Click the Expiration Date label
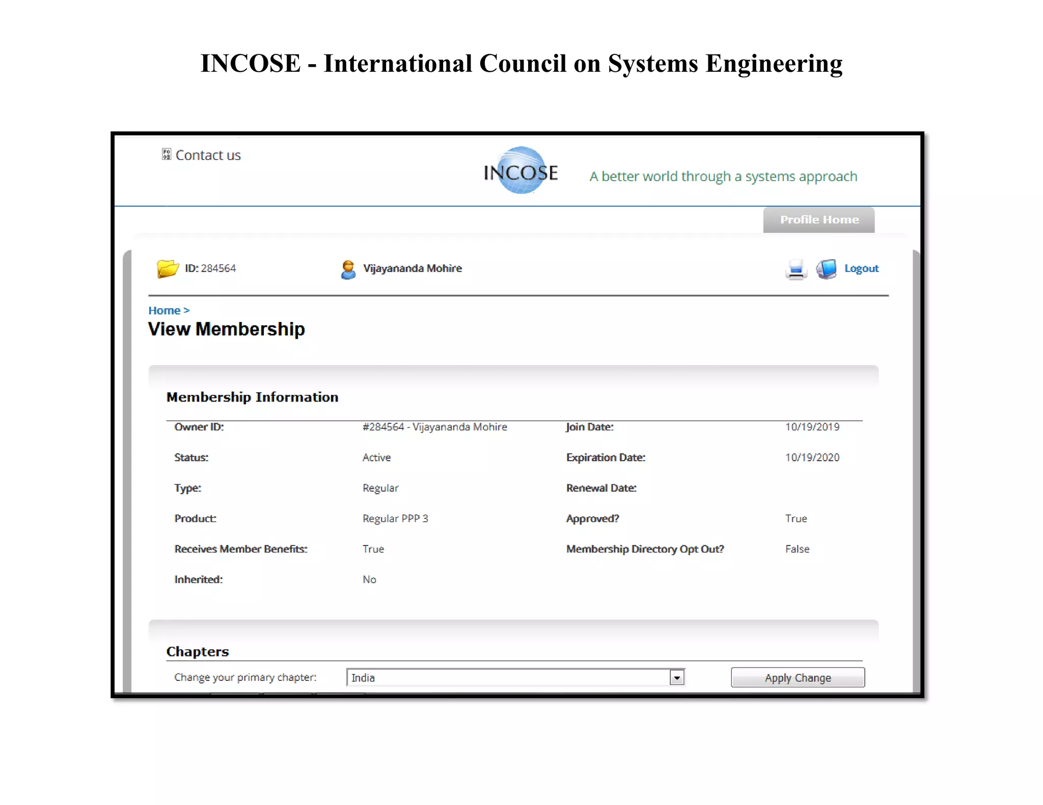 coord(606,457)
